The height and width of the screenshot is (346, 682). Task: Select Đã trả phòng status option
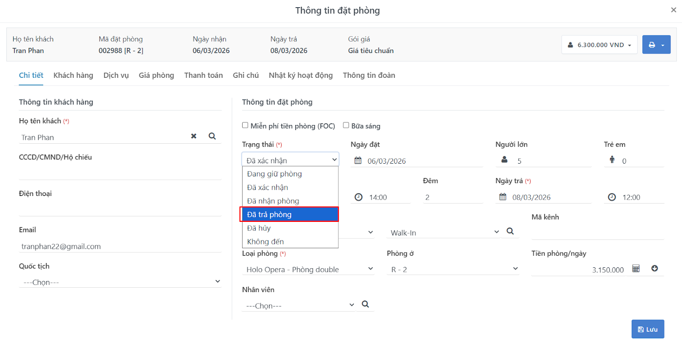290,215
